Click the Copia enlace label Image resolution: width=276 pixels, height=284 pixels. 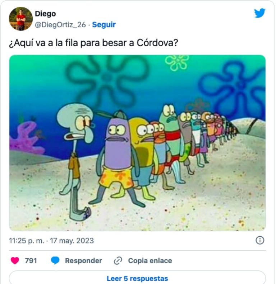pos(150,261)
